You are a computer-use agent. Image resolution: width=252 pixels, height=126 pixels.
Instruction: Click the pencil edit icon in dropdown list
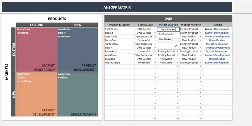[x=176, y=46]
